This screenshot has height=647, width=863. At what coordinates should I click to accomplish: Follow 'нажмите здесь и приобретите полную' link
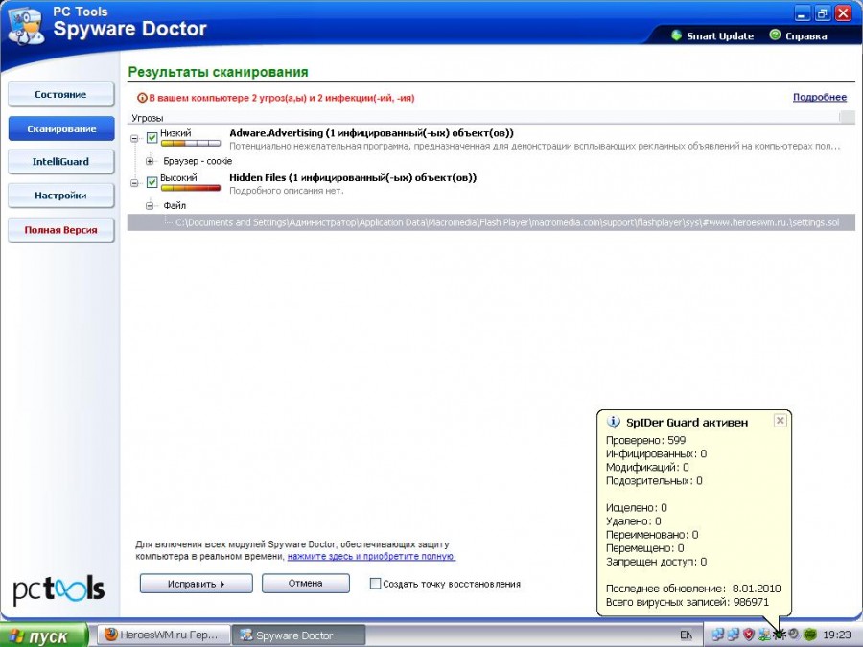click(371, 556)
